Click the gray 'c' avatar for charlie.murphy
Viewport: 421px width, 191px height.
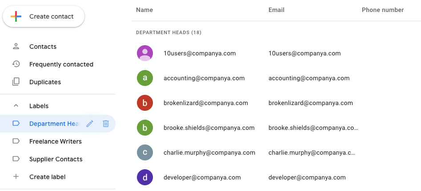[145, 152]
